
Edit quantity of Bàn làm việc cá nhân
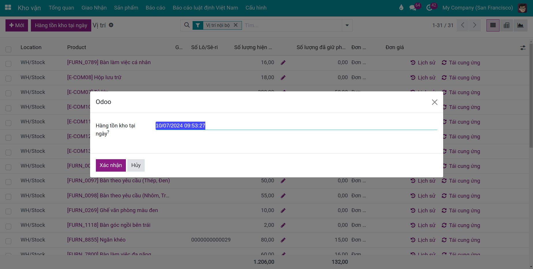pyautogui.click(x=283, y=62)
